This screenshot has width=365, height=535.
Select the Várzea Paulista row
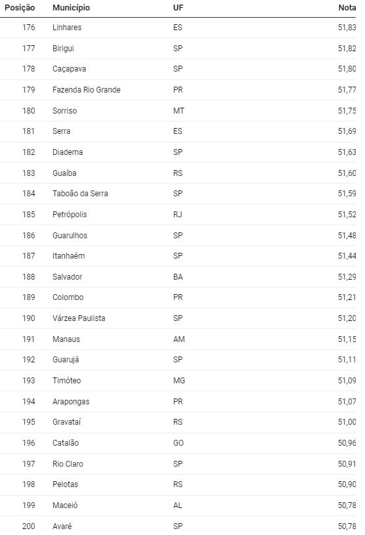[x=178, y=318]
